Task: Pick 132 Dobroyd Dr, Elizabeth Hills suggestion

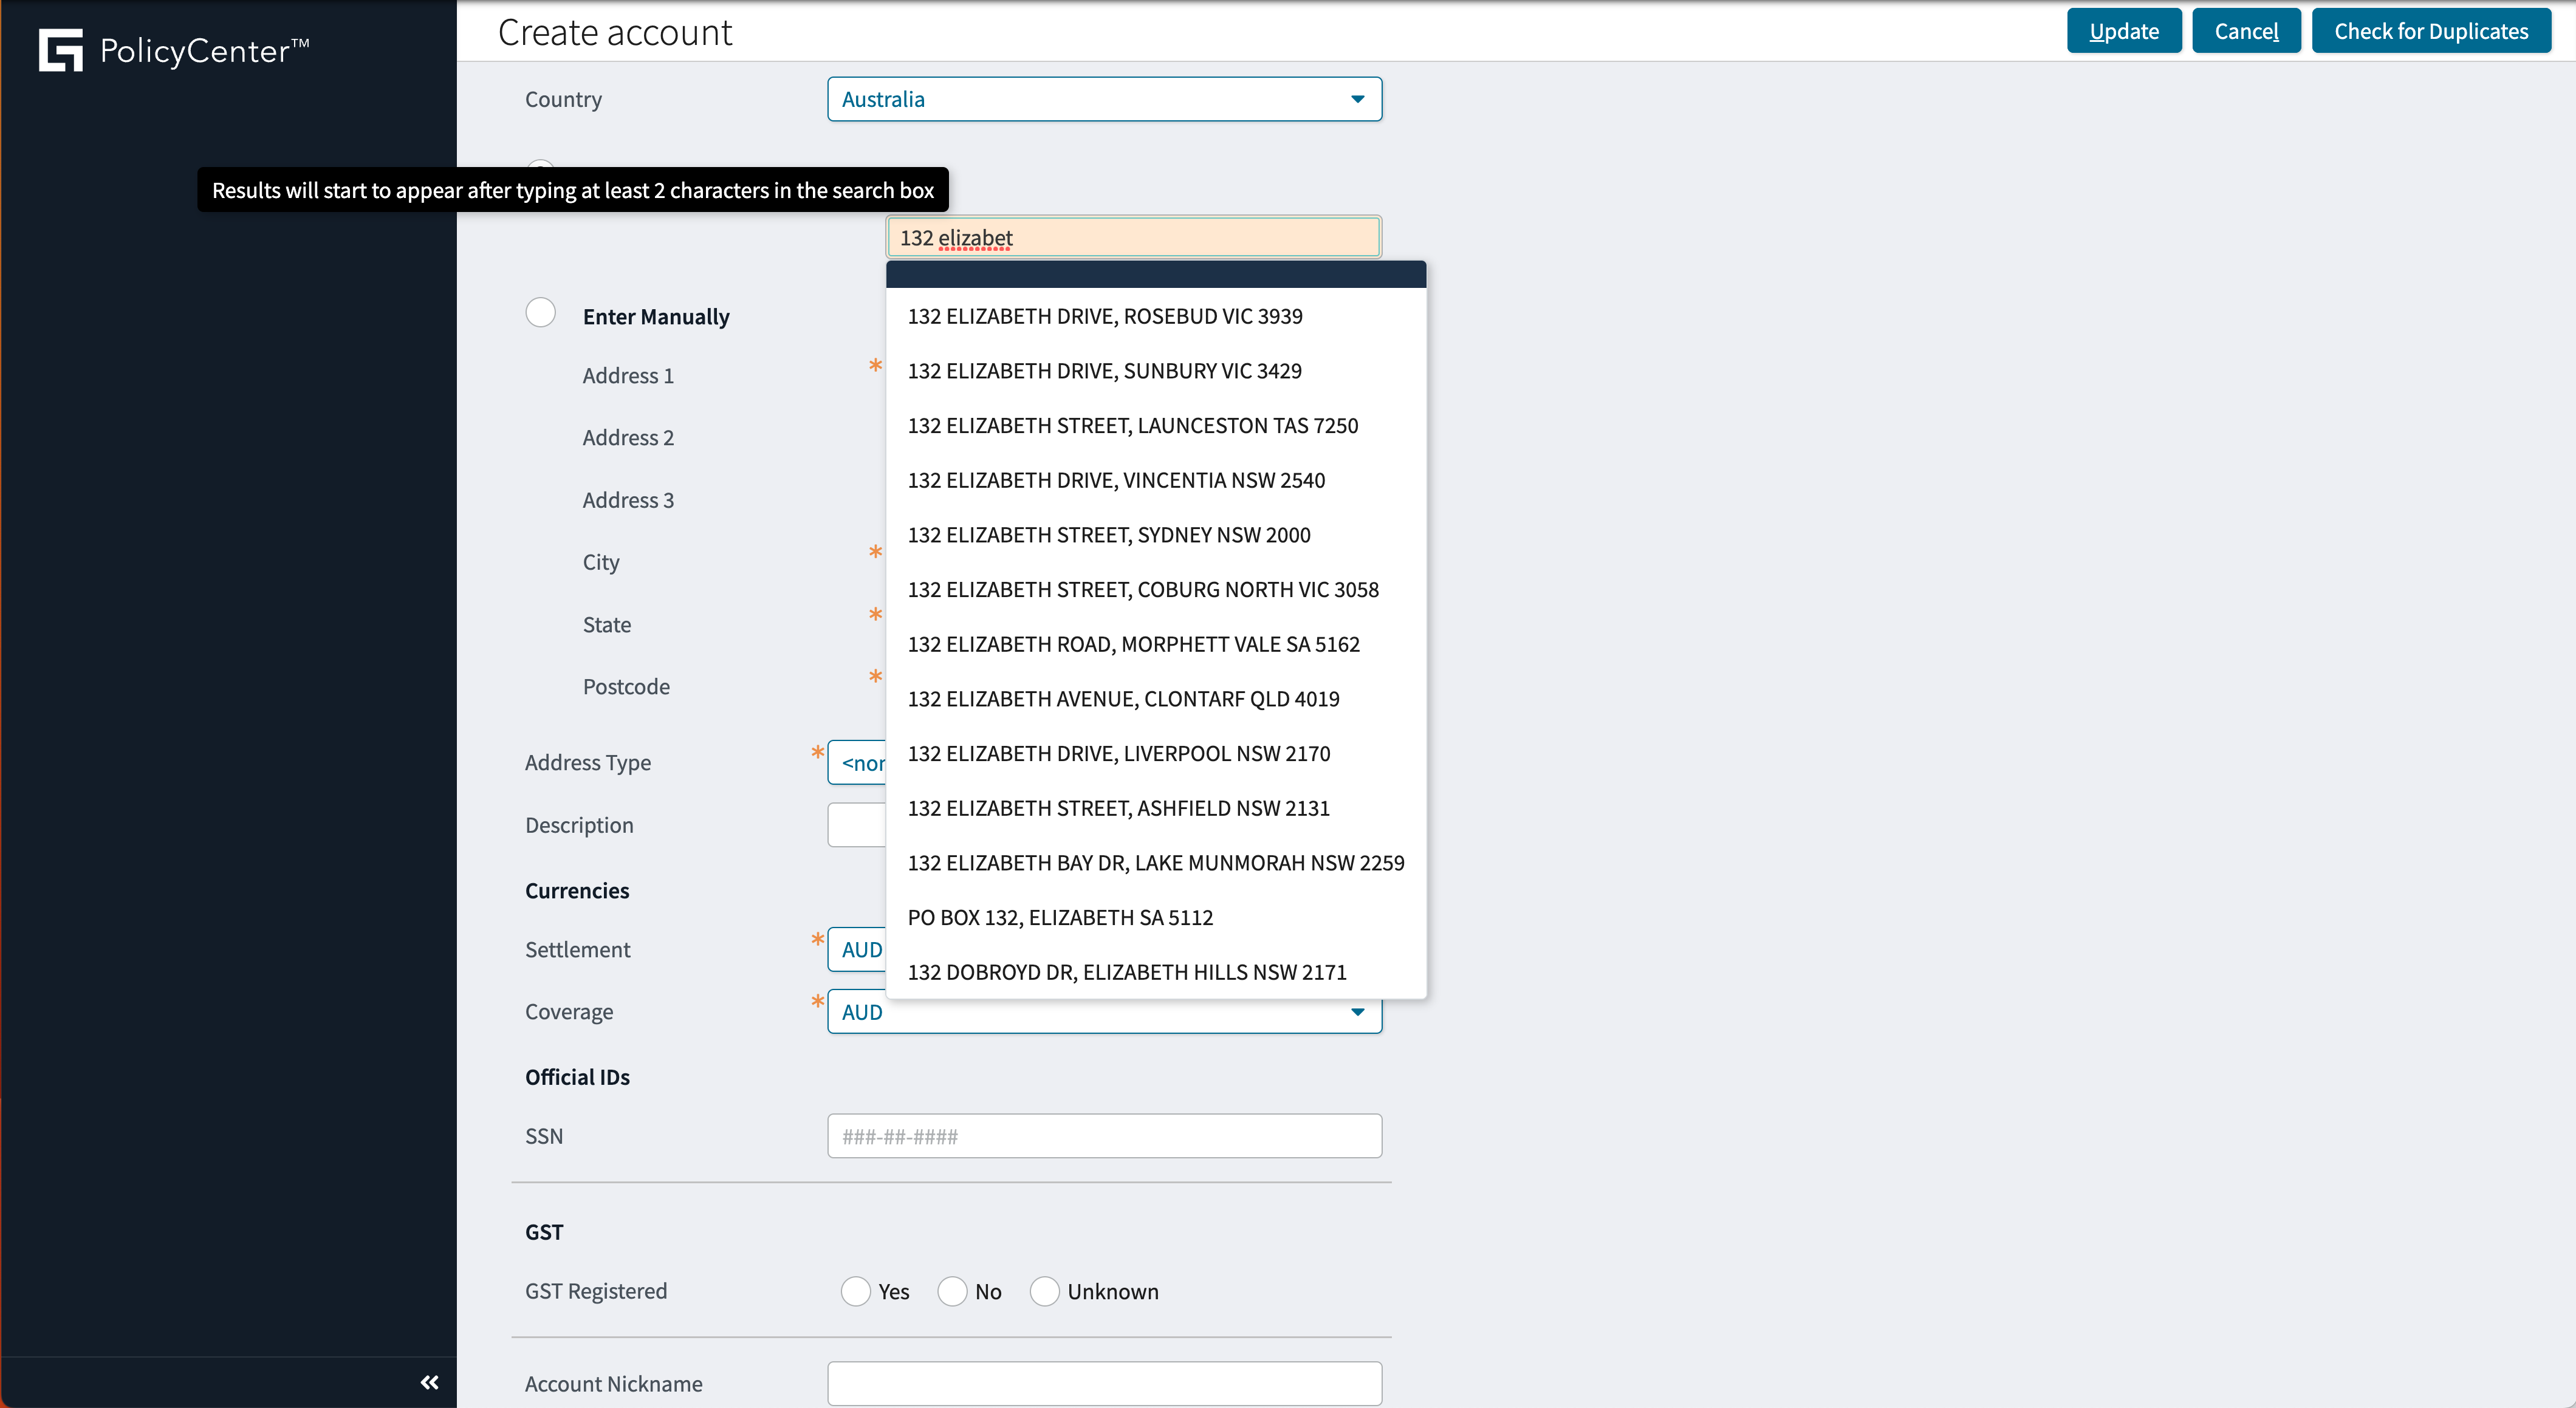Action: (x=1126, y=972)
